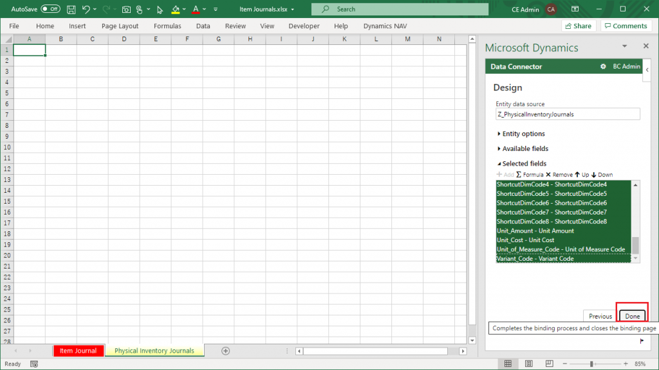The width and height of the screenshot is (659, 370).
Task: Switch to Normal view icon
Action: (508, 364)
